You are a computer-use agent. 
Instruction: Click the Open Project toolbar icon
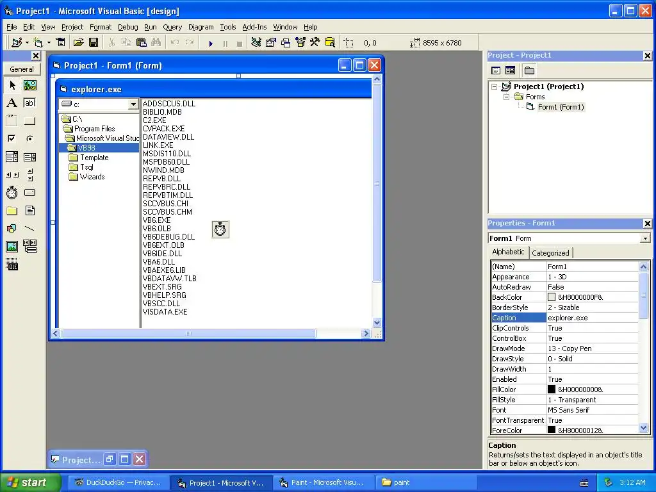pos(79,42)
